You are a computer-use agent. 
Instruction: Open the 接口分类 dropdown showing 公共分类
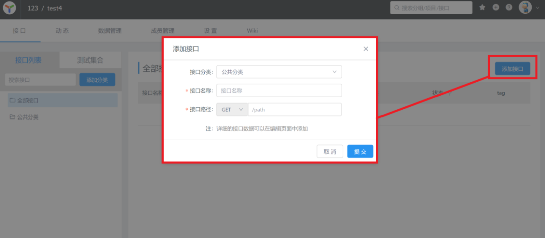(279, 72)
